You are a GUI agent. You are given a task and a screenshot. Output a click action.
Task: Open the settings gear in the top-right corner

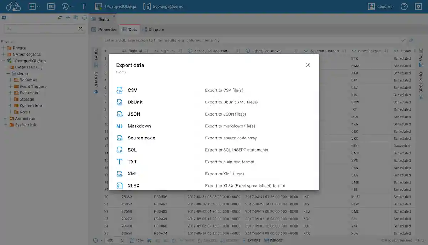click(x=418, y=6)
